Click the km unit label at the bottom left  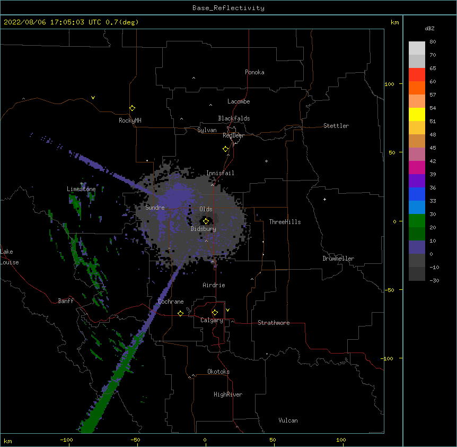click(x=7, y=441)
